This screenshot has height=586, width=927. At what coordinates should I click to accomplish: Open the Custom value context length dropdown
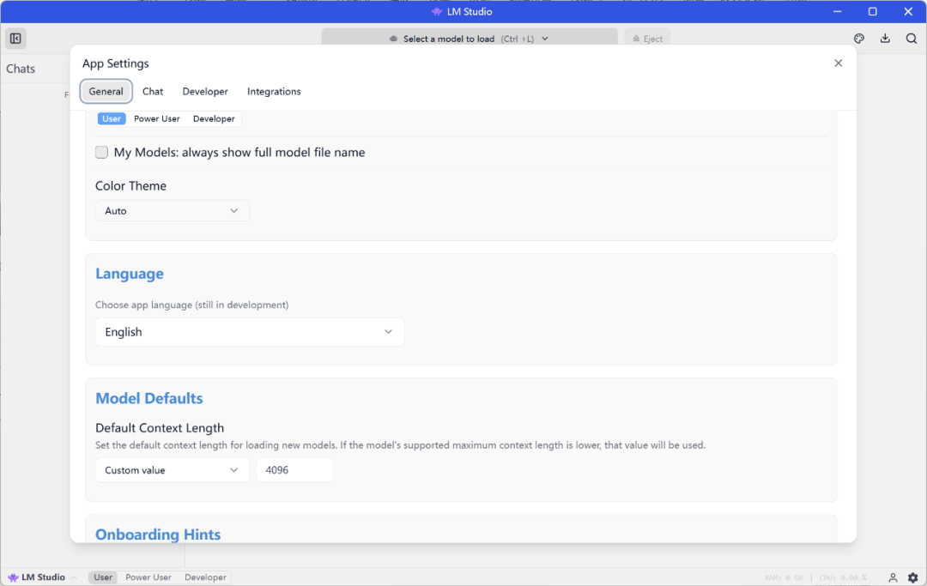click(172, 470)
